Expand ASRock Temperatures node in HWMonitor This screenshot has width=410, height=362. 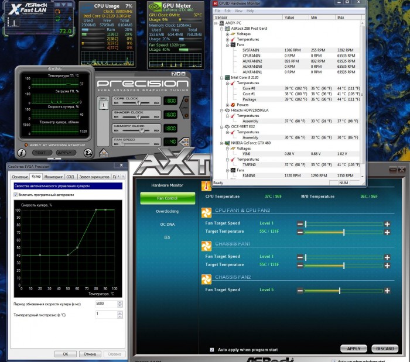pyautogui.click(x=227, y=39)
